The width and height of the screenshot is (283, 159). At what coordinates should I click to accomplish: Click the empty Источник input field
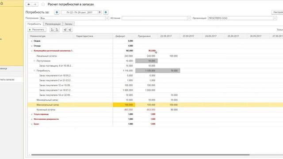[x=154, y=18]
